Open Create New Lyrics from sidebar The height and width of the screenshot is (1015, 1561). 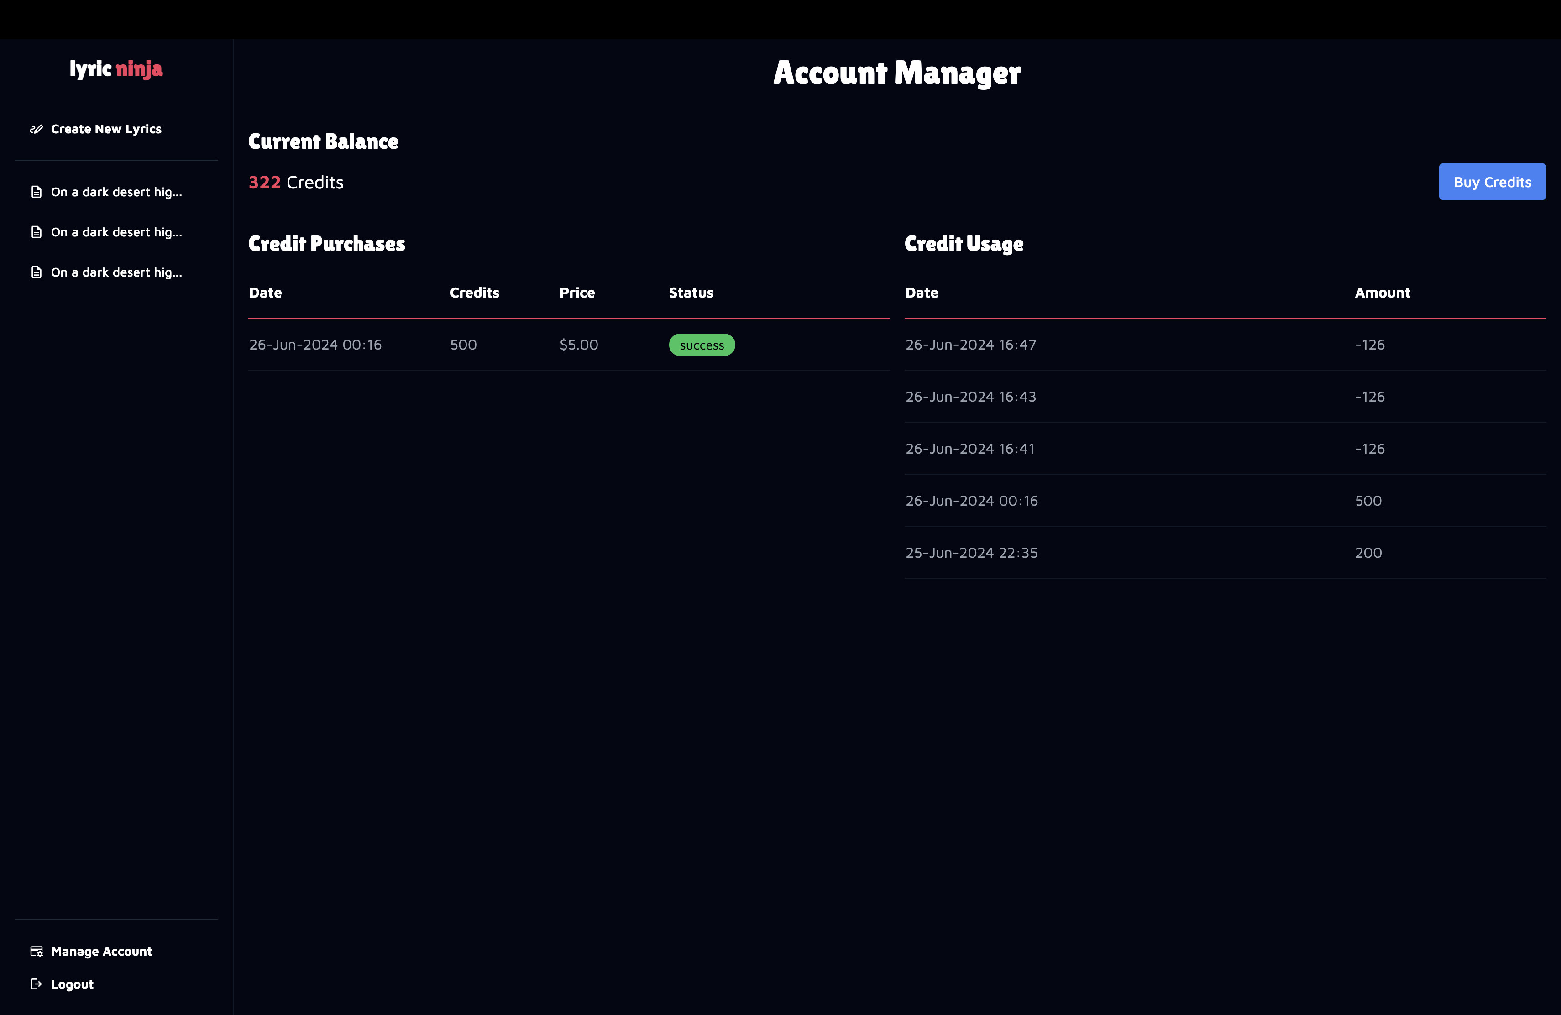tap(106, 129)
